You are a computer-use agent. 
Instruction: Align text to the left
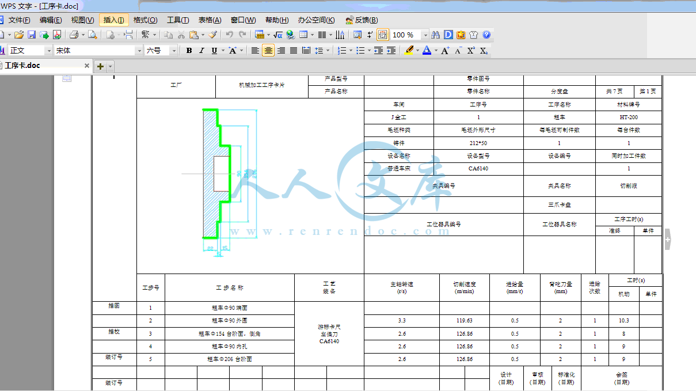[x=255, y=51]
